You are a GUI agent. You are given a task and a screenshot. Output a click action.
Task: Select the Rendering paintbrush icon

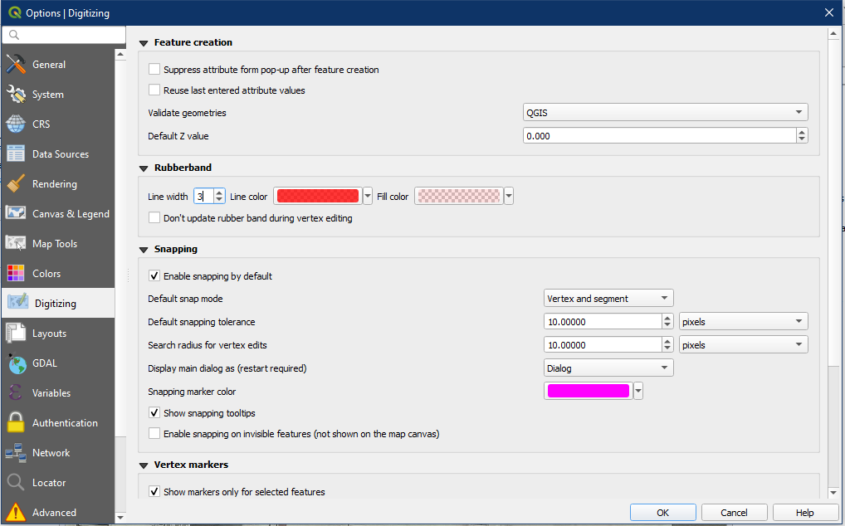pyautogui.click(x=16, y=184)
